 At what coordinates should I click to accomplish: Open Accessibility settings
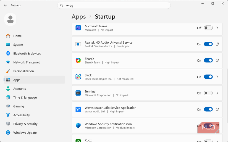pos(35,115)
